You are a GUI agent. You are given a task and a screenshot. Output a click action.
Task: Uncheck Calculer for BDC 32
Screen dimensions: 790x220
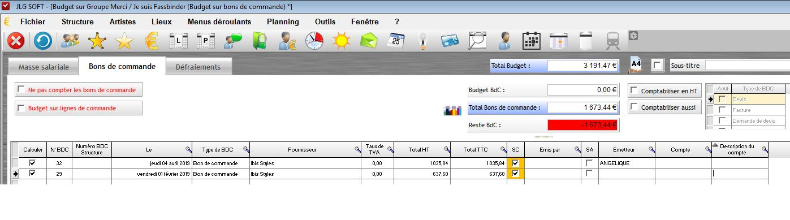coord(32,163)
